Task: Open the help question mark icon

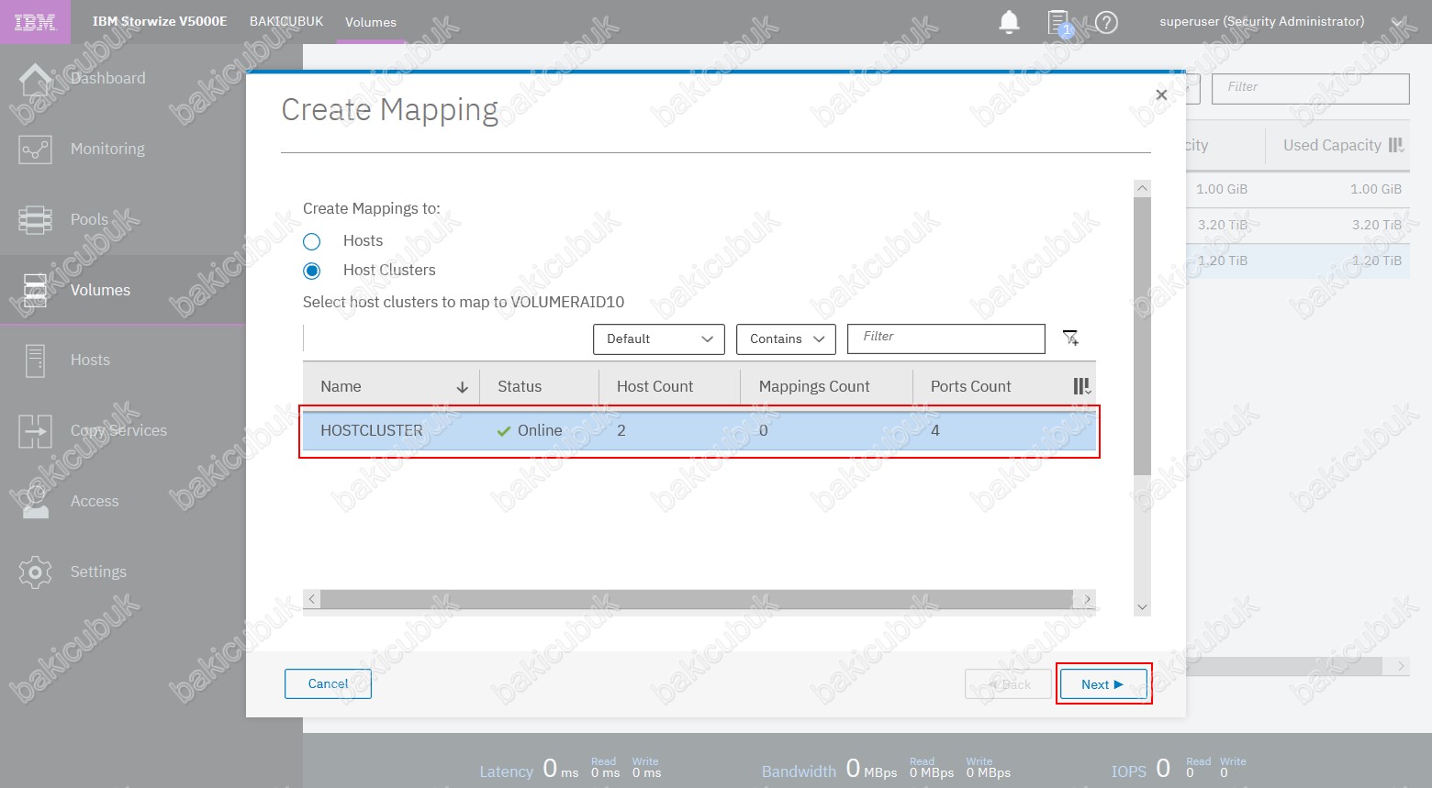Action: coord(1107,22)
